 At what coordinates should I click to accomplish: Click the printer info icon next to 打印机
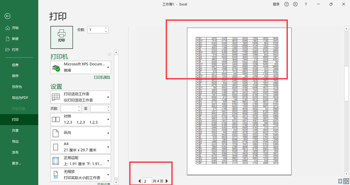pyautogui.click(x=109, y=54)
